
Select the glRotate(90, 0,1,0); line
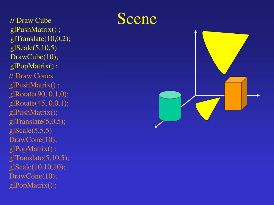click(39, 94)
